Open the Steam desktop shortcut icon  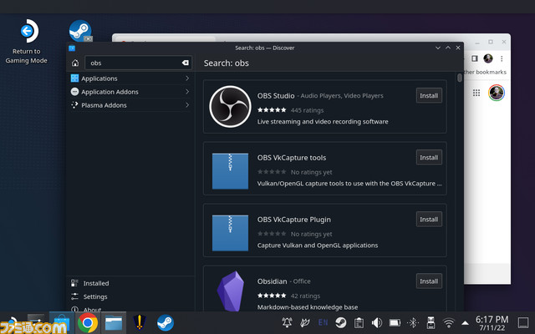[x=80, y=32]
